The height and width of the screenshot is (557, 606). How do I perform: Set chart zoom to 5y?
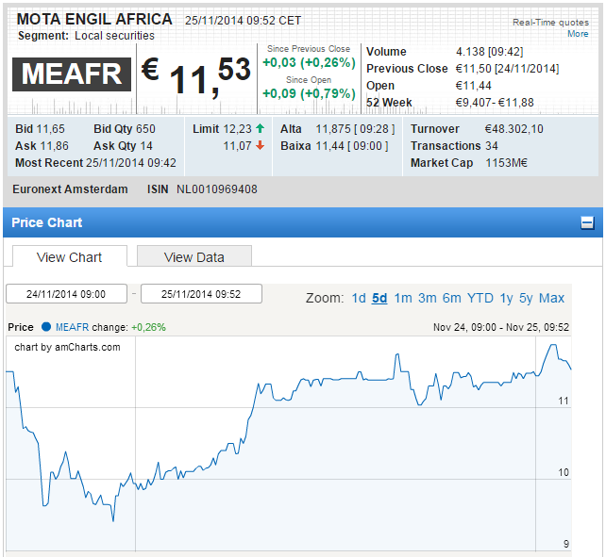(526, 298)
